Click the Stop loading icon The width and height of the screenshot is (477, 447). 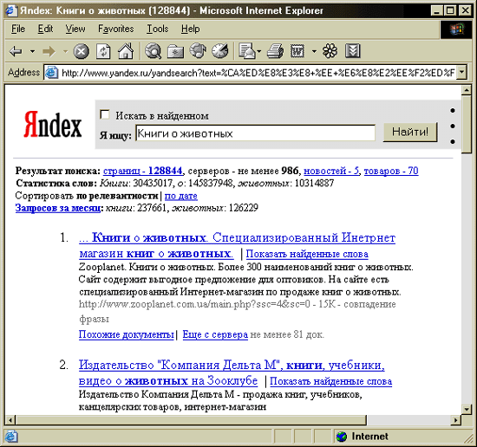point(82,51)
